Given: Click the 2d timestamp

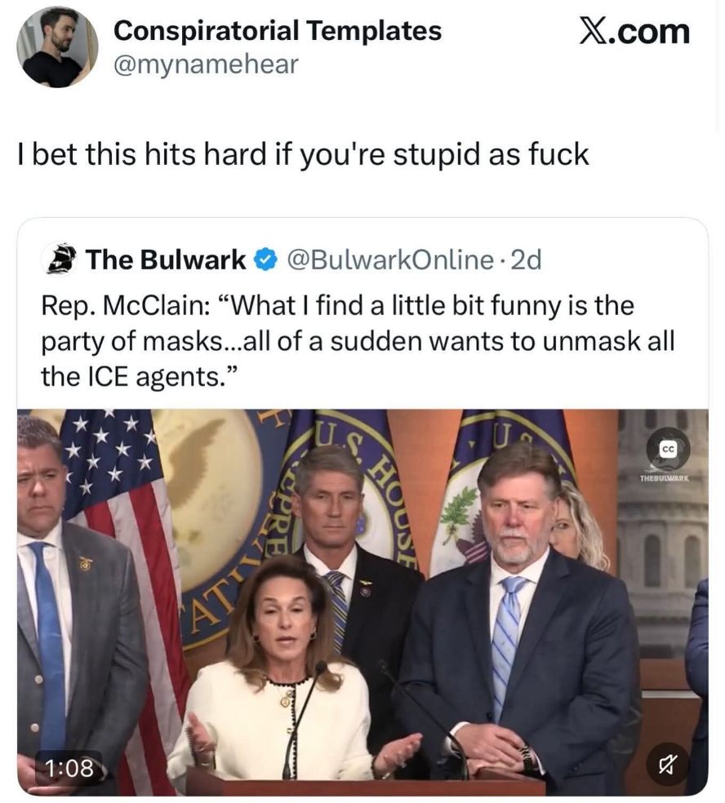Looking at the screenshot, I should 527,260.
